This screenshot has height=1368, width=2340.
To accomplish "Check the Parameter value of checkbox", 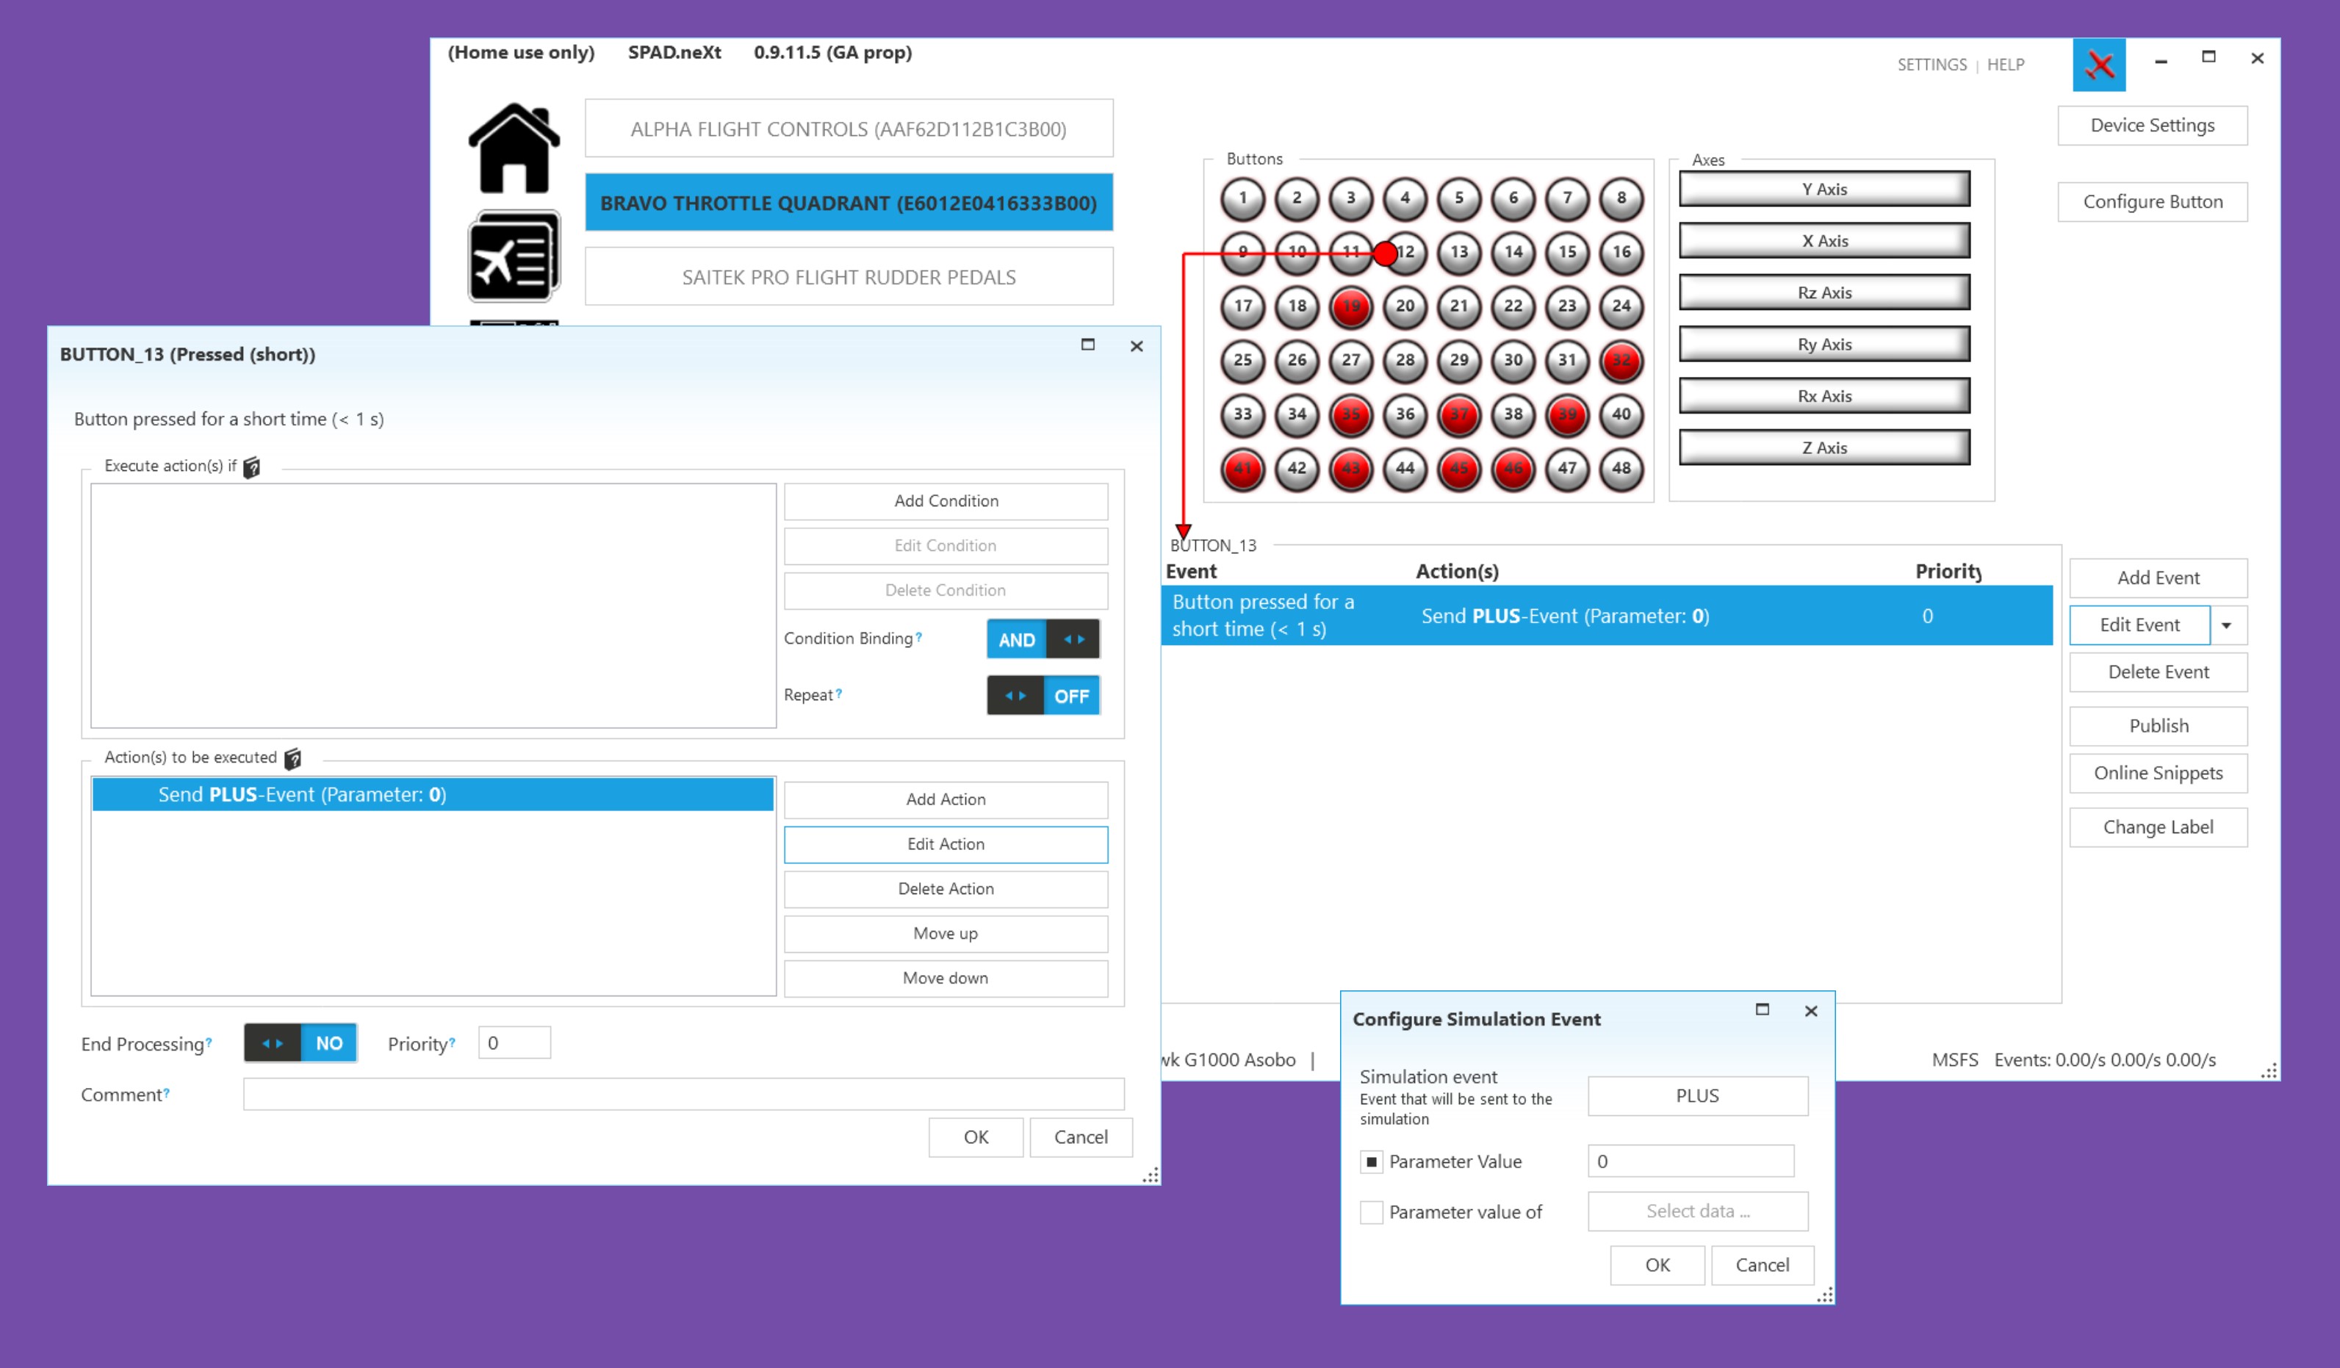I will [x=1371, y=1212].
